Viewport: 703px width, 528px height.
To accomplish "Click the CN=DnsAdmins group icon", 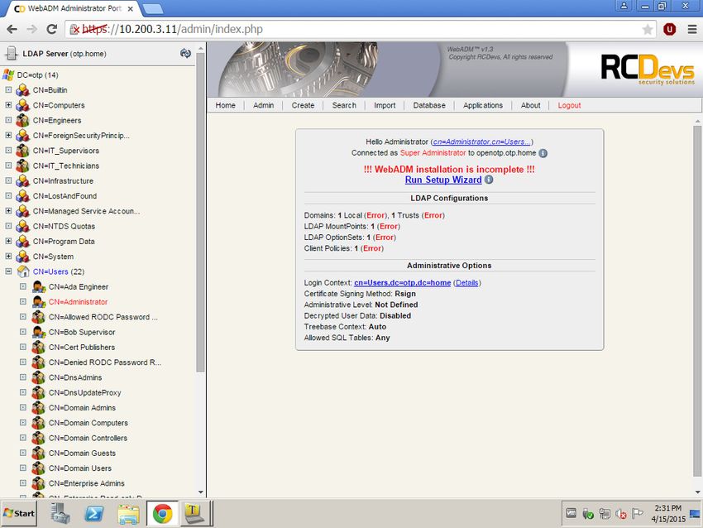I will (39, 377).
